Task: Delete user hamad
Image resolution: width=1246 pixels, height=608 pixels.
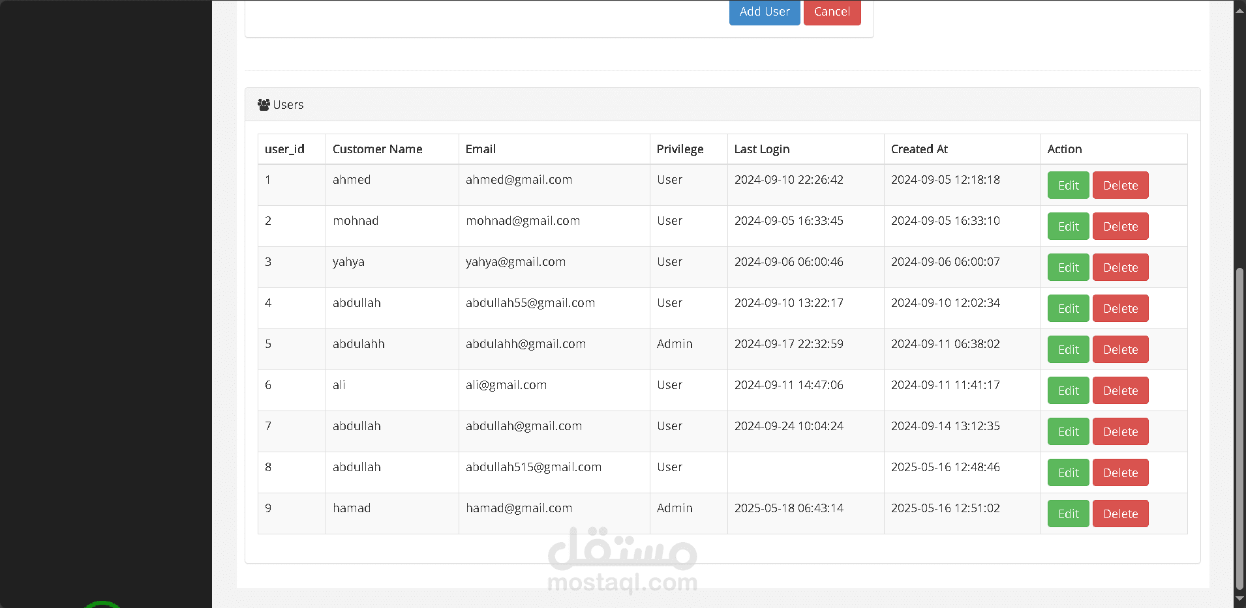Action: point(1120,514)
